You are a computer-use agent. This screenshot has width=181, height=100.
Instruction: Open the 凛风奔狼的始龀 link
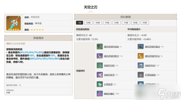tap(111, 47)
